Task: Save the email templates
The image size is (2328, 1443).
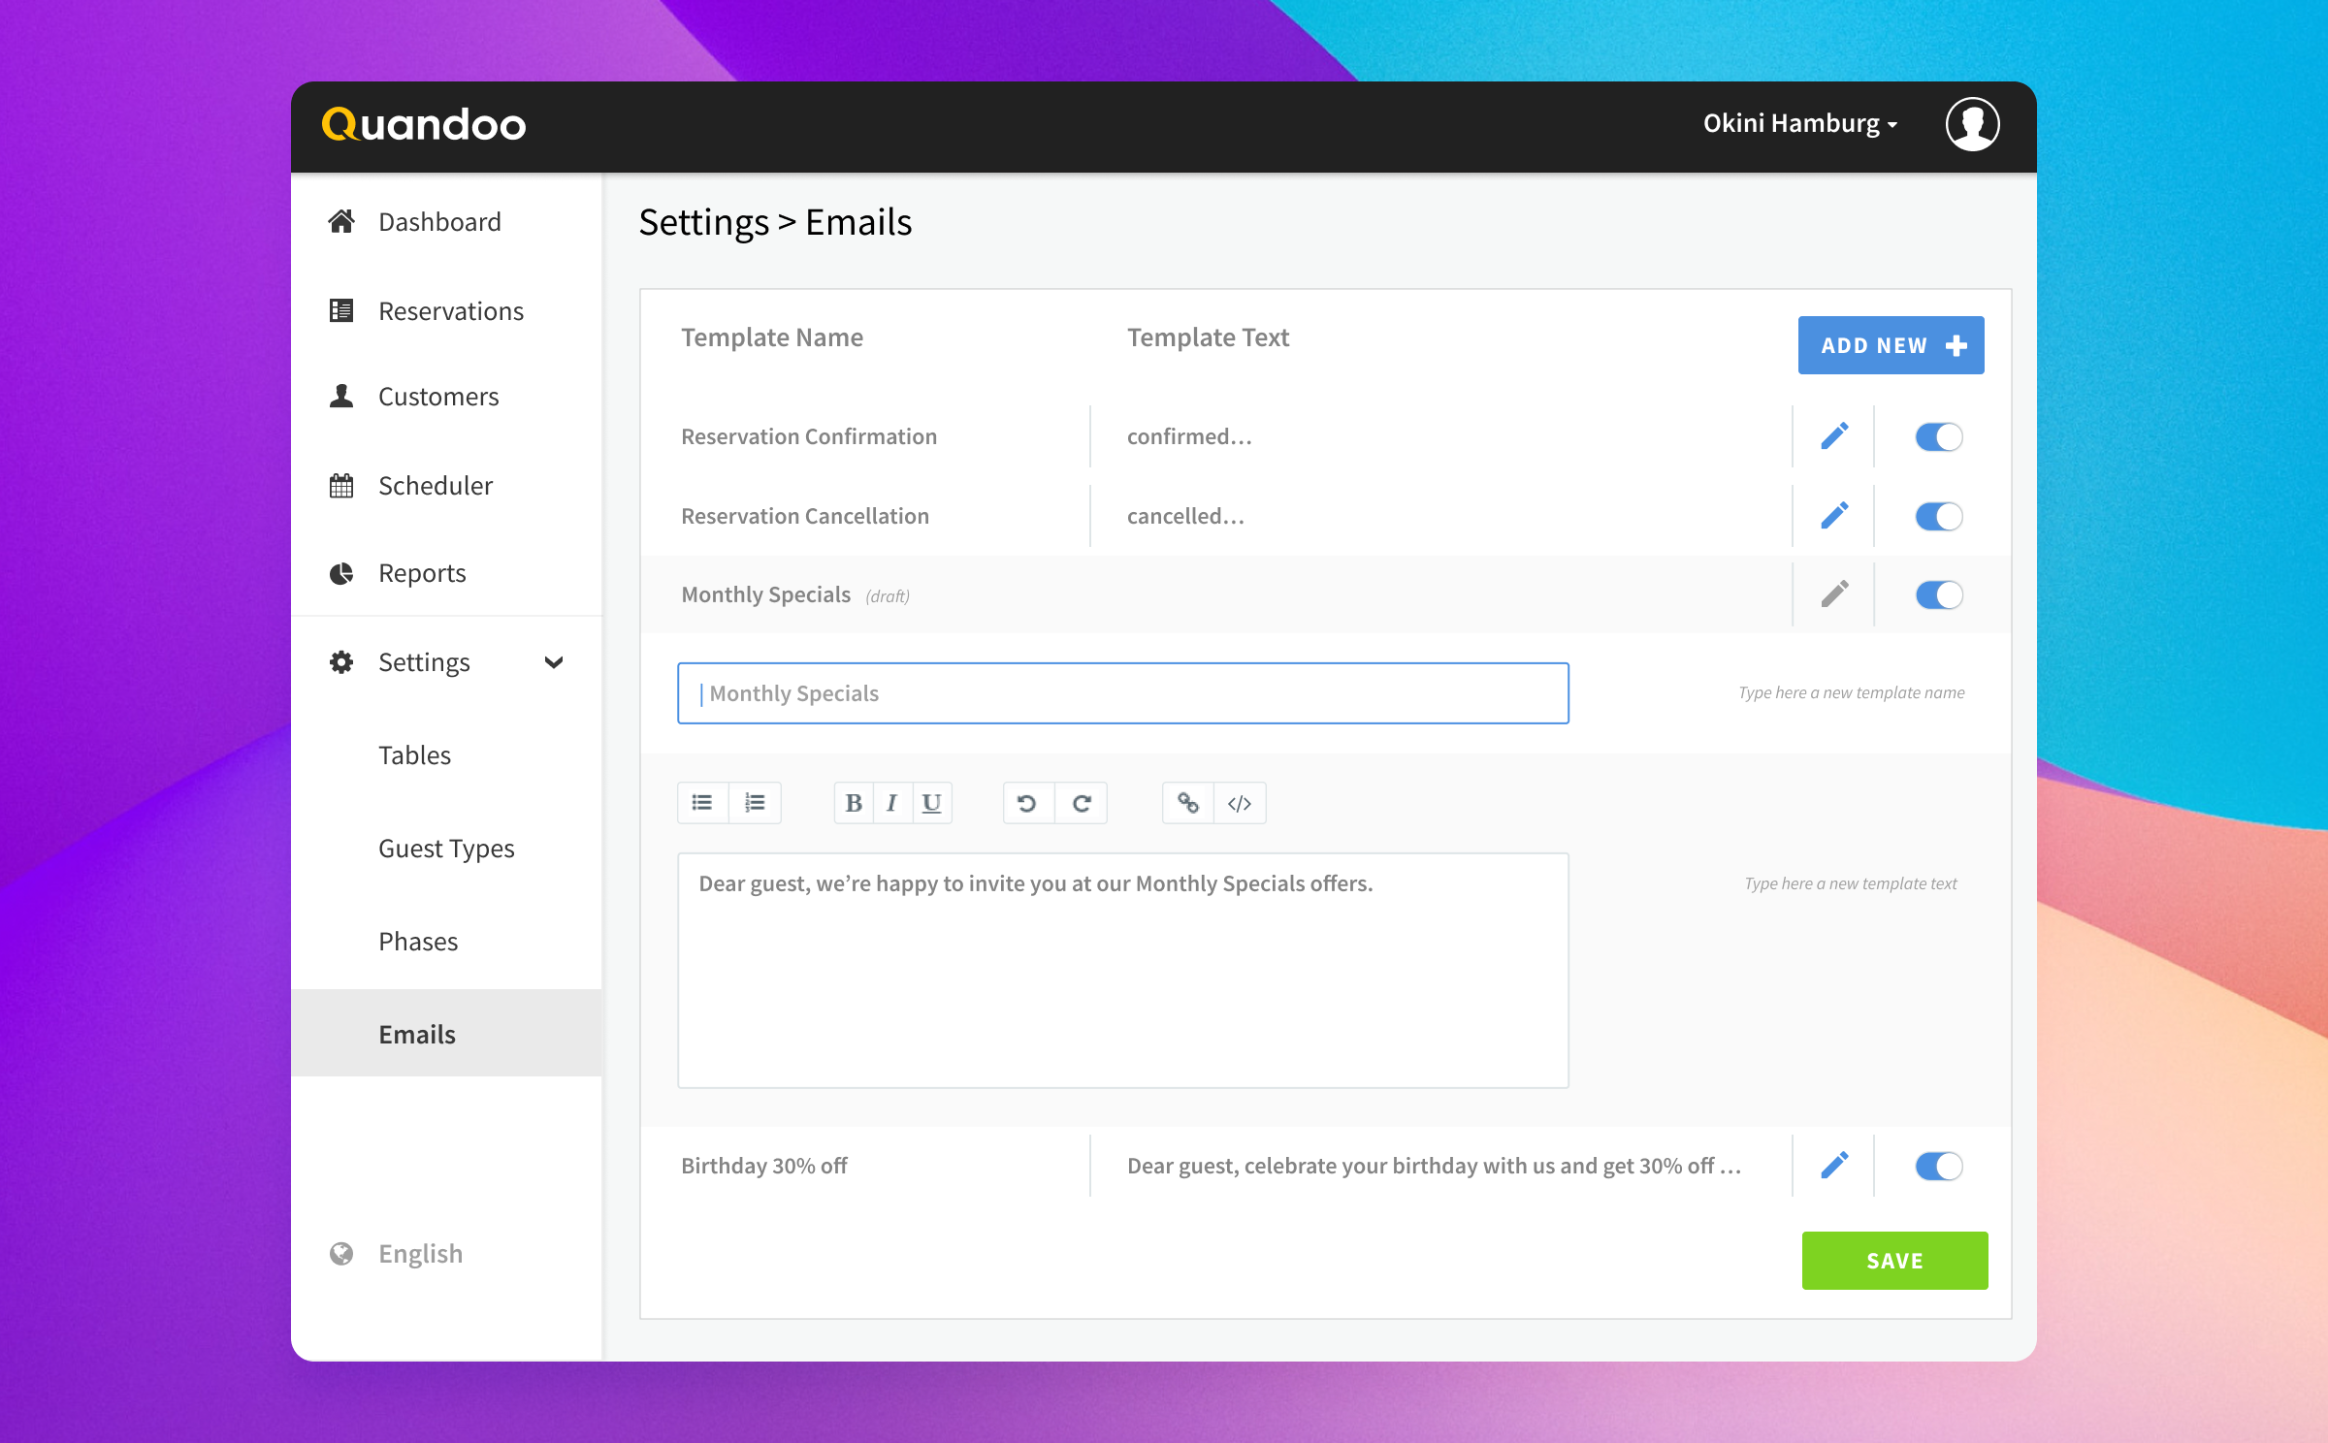Action: [x=1894, y=1261]
